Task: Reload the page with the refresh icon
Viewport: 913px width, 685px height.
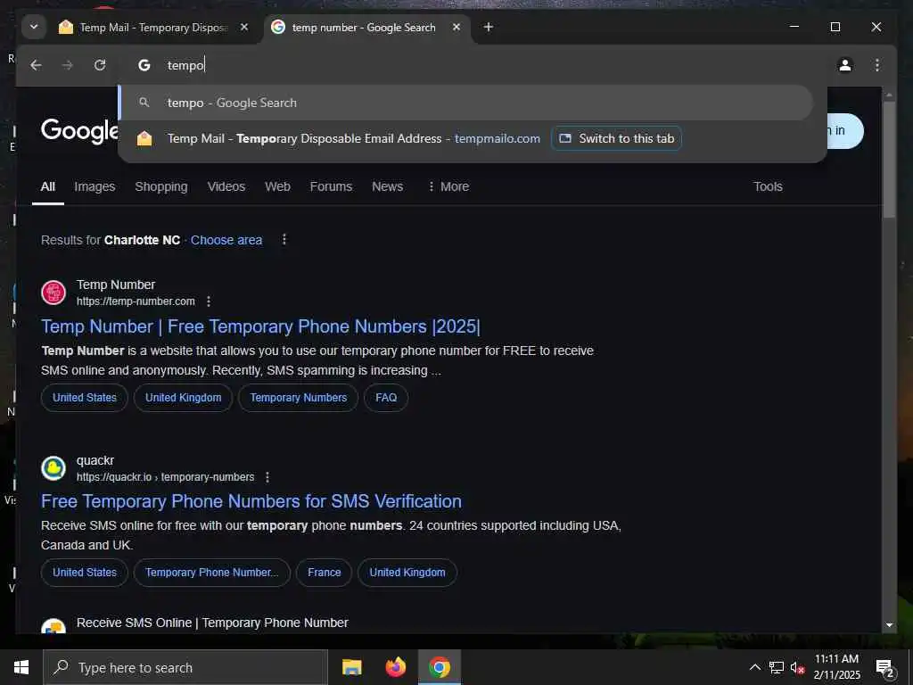Action: click(100, 65)
